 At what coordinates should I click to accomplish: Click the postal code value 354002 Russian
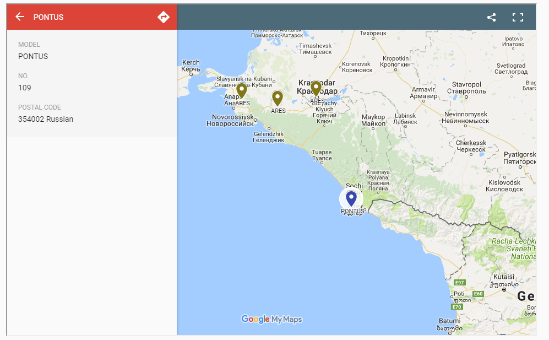46,119
